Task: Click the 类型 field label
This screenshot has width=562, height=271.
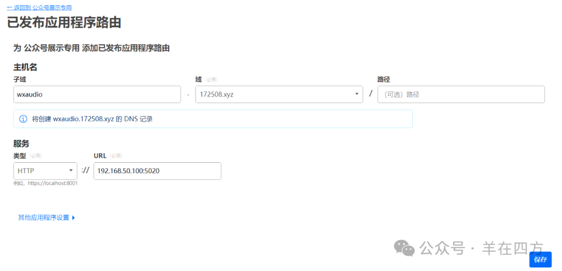Action: point(20,156)
